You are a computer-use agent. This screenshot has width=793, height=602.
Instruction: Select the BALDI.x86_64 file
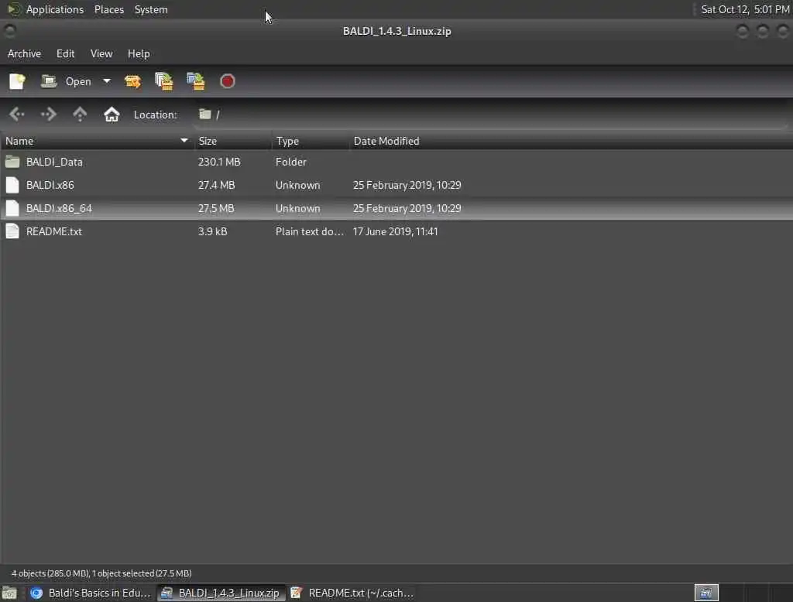[396, 208]
